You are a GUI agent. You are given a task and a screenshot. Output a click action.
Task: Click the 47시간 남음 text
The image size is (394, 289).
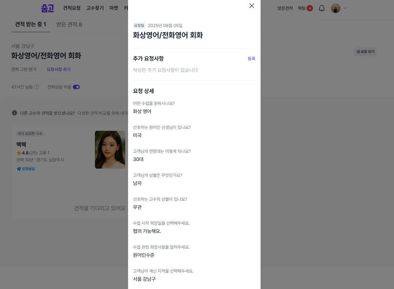click(22, 87)
